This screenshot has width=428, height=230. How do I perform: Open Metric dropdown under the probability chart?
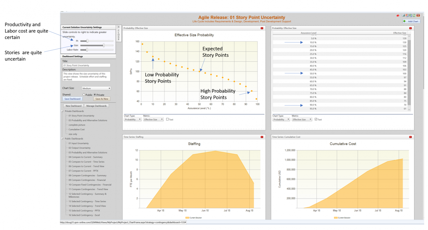coord(153,119)
